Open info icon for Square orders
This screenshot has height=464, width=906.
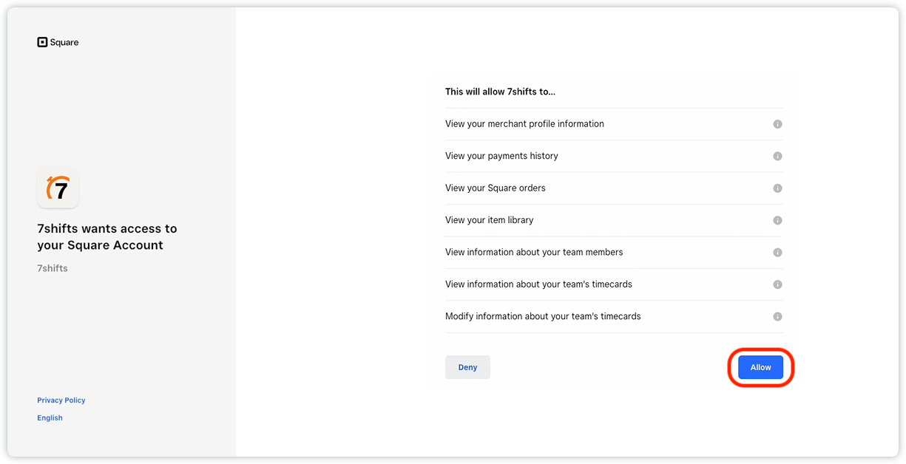777,188
